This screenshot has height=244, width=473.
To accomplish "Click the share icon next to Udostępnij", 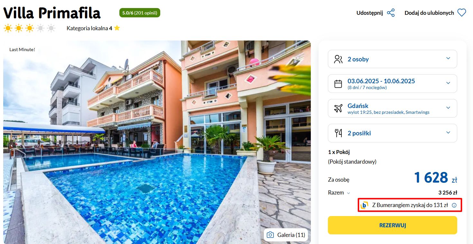I will [x=391, y=13].
